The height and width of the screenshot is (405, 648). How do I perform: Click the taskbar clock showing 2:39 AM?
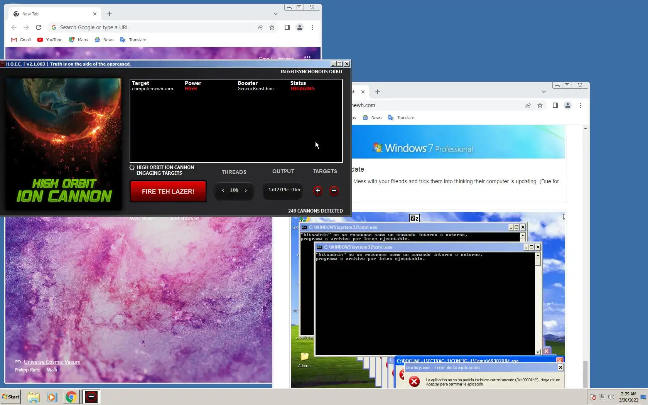[x=628, y=397]
